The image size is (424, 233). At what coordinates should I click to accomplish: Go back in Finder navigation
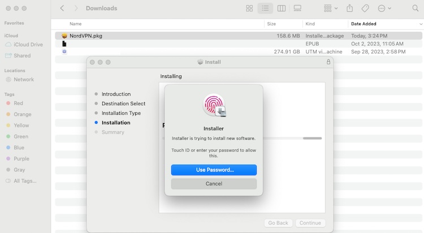click(62, 8)
